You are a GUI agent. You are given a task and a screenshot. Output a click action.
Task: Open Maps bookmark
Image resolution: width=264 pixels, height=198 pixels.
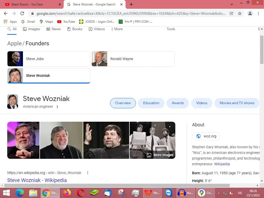(46, 22)
